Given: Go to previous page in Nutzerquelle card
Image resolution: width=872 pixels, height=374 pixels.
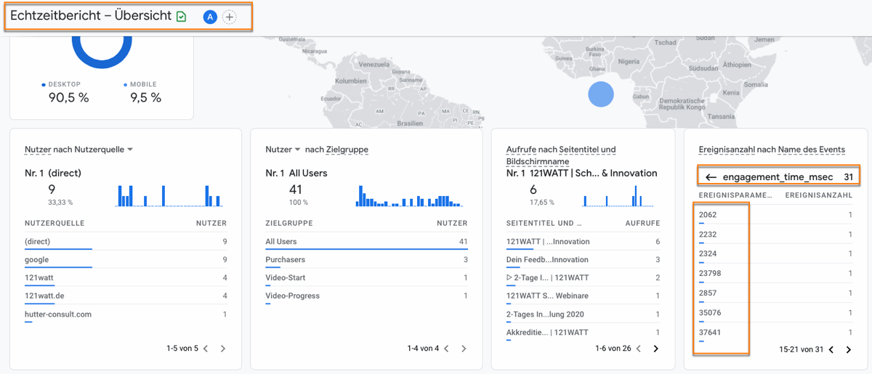Looking at the screenshot, I should click(x=206, y=349).
